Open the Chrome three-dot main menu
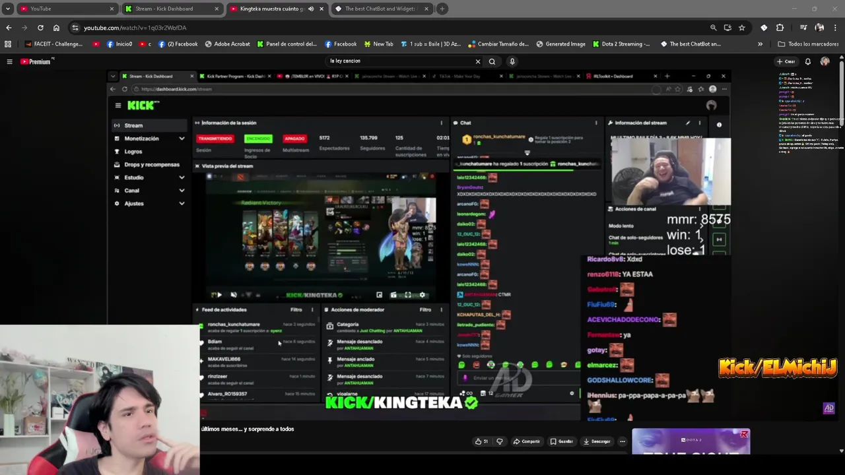Image resolution: width=845 pixels, height=475 pixels. click(835, 28)
